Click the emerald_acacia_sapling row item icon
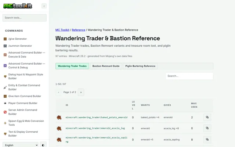 pos(59,140)
